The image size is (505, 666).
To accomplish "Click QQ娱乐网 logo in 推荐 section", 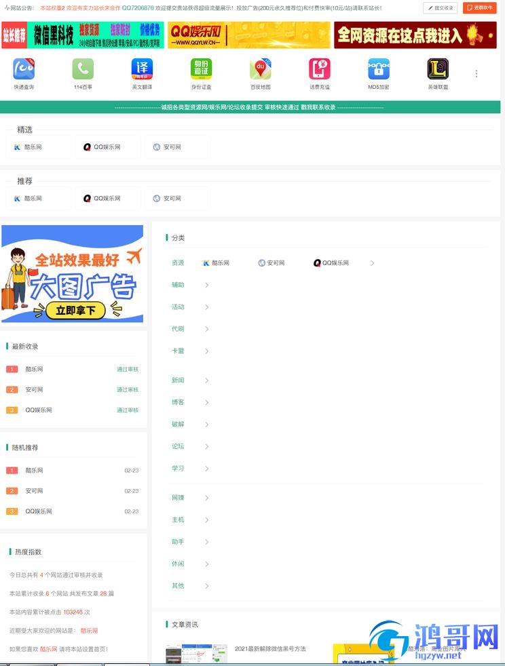I will pos(87,198).
